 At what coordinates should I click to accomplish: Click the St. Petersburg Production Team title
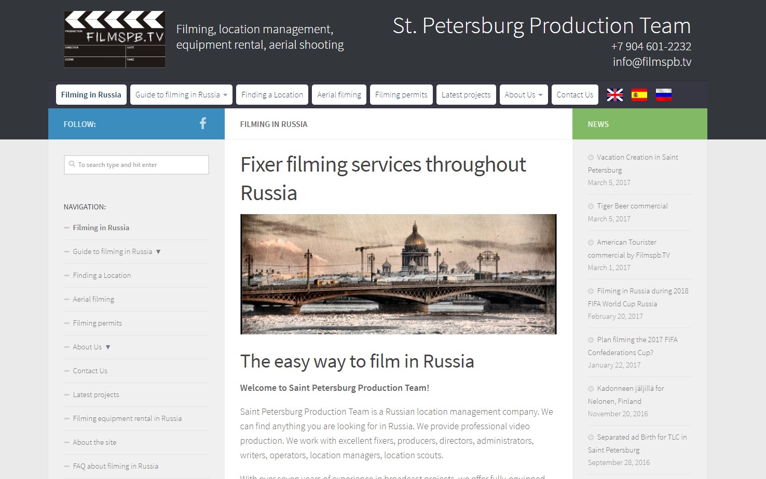(x=542, y=26)
